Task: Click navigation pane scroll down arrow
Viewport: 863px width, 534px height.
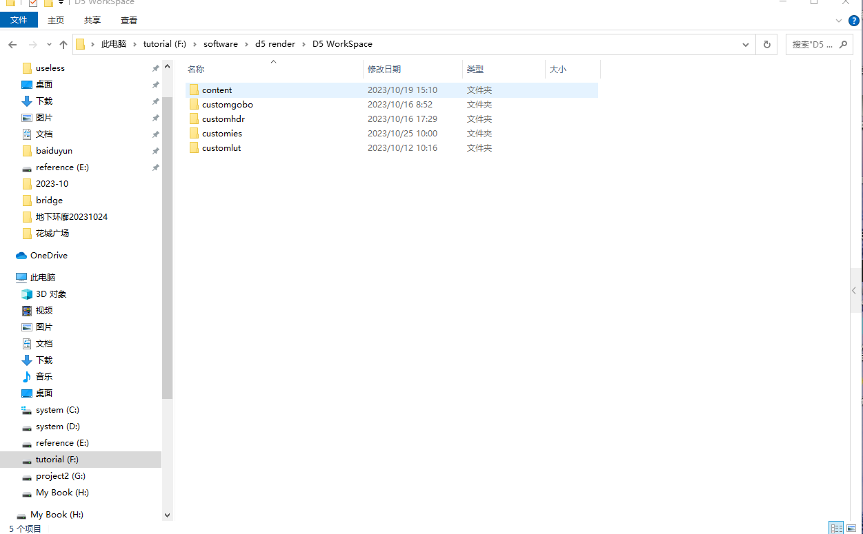Action: tap(167, 515)
